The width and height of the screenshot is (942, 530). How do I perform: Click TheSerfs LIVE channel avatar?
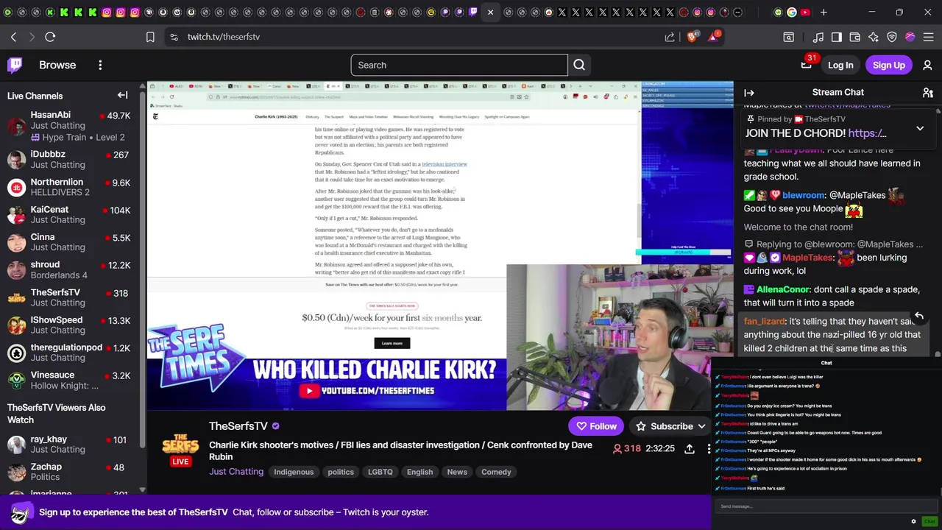tap(180, 449)
